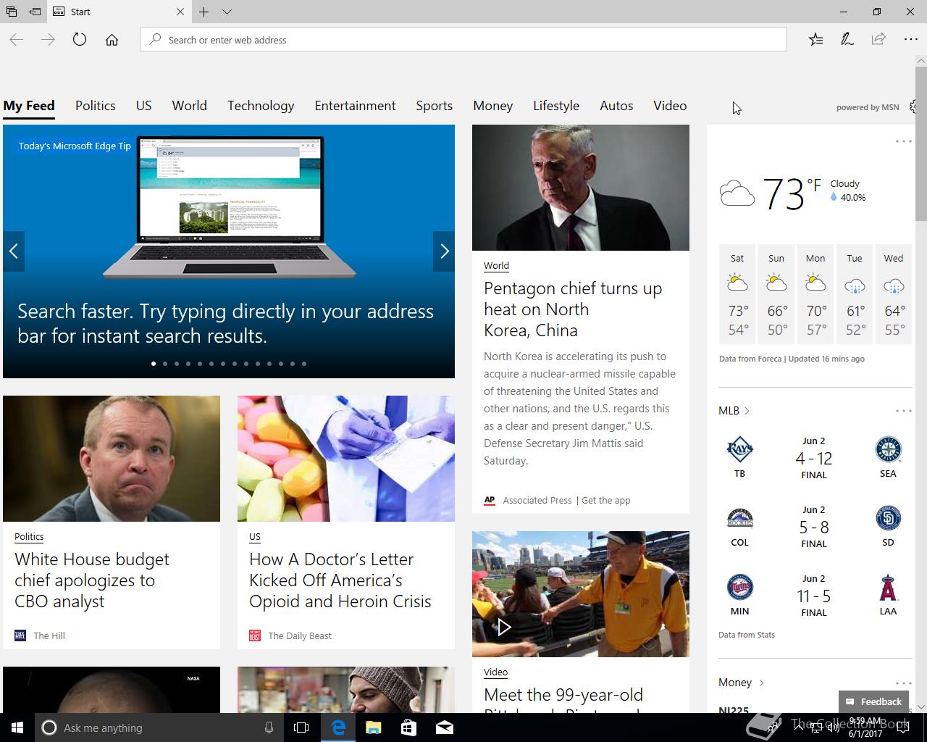Click the Politics tag on budget story

(x=29, y=537)
